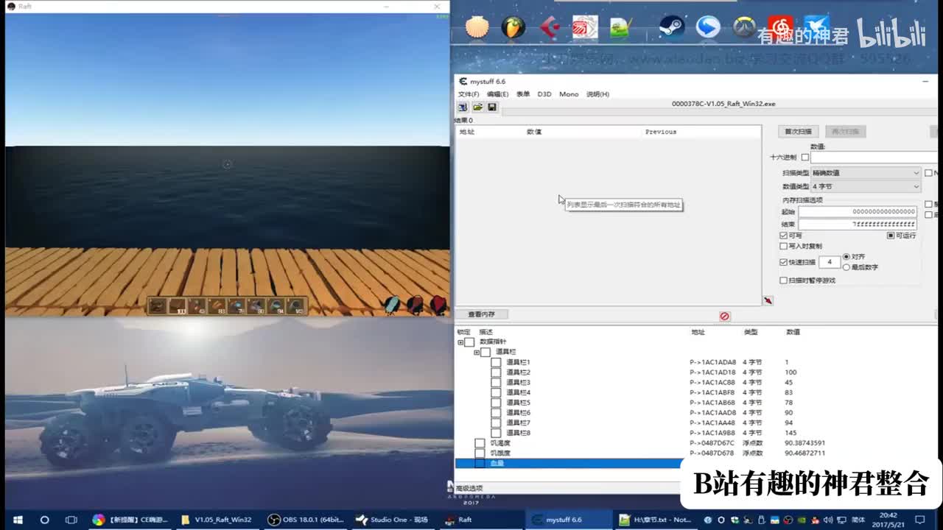This screenshot has height=530, width=943.
Task: Tick the lock checkbox for 饥渴度
Action: (480, 443)
